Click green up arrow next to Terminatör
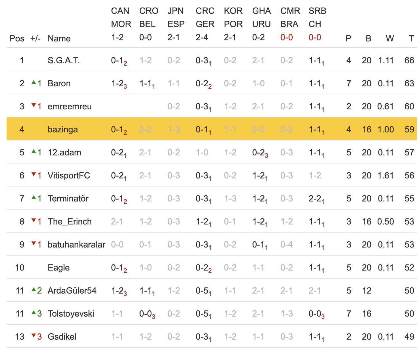The image size is (420, 354). point(34,197)
